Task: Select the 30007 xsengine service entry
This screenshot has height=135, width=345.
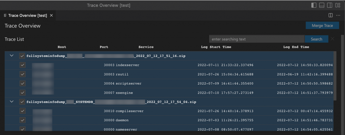Action: (x=118, y=93)
